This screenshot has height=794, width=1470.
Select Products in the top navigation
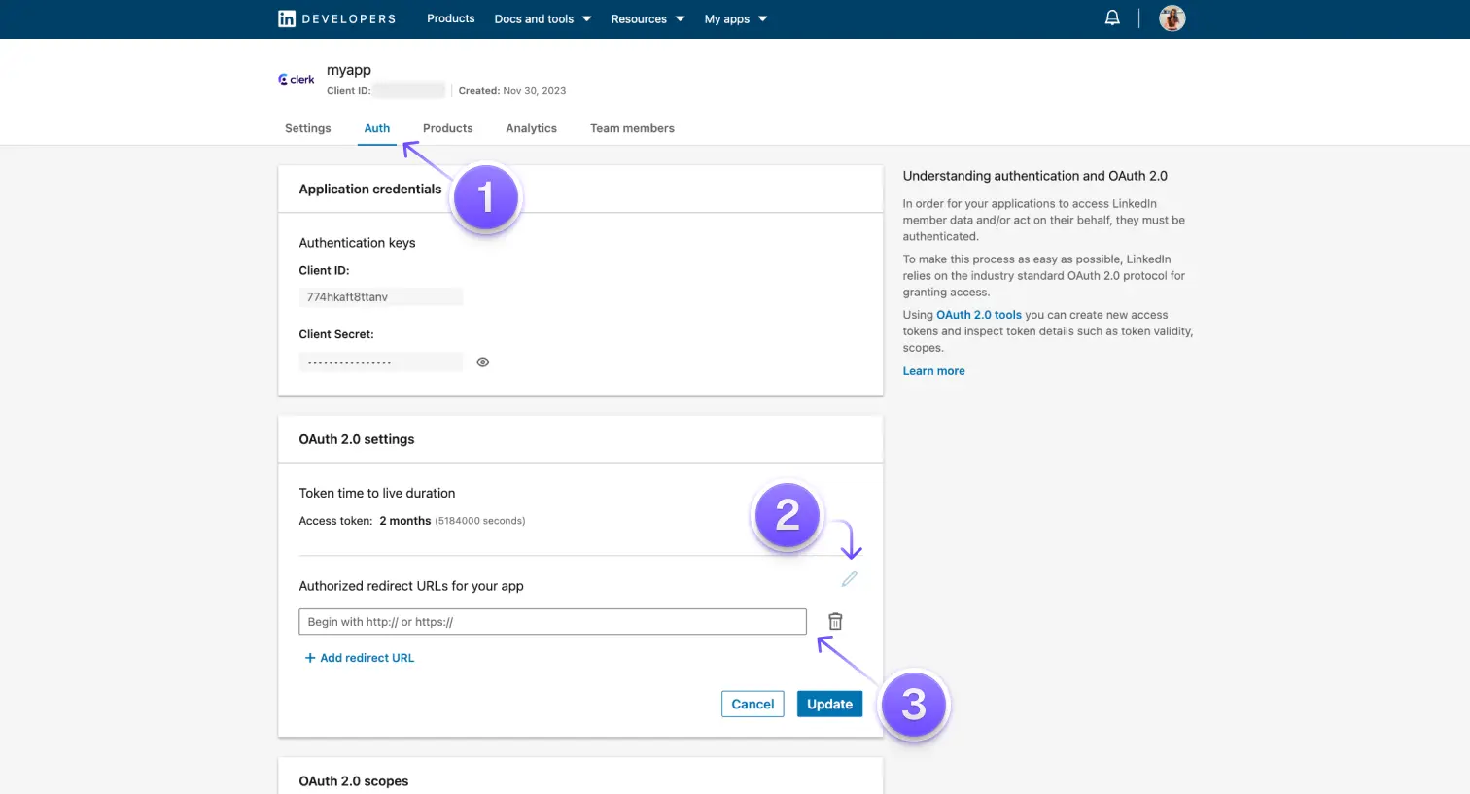coord(450,18)
